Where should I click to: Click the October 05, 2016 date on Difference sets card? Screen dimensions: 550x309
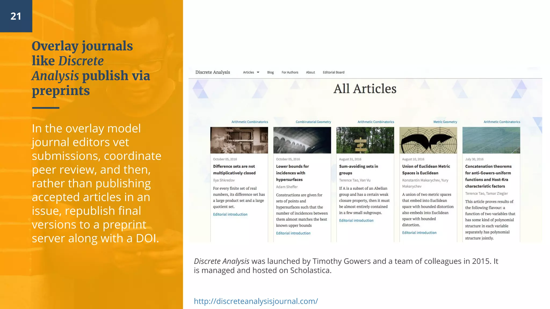225,159
